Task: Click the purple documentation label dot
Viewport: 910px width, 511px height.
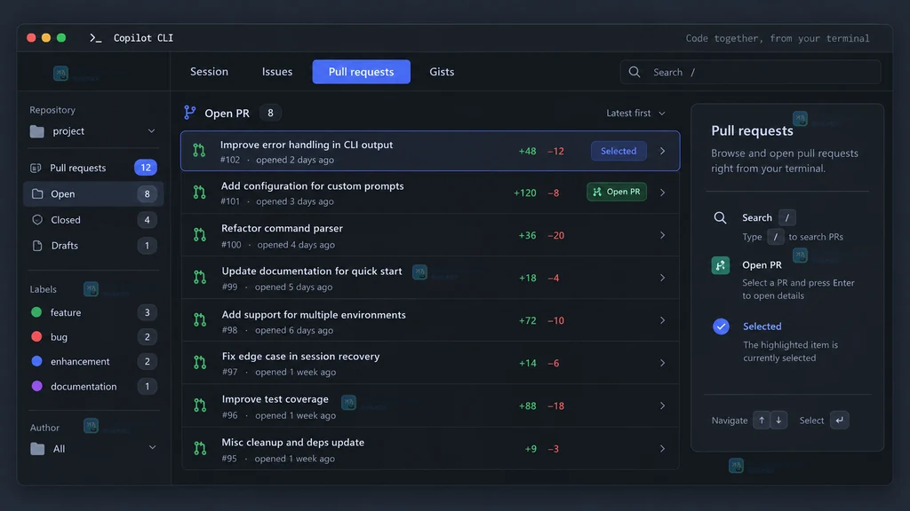Action: pyautogui.click(x=36, y=386)
